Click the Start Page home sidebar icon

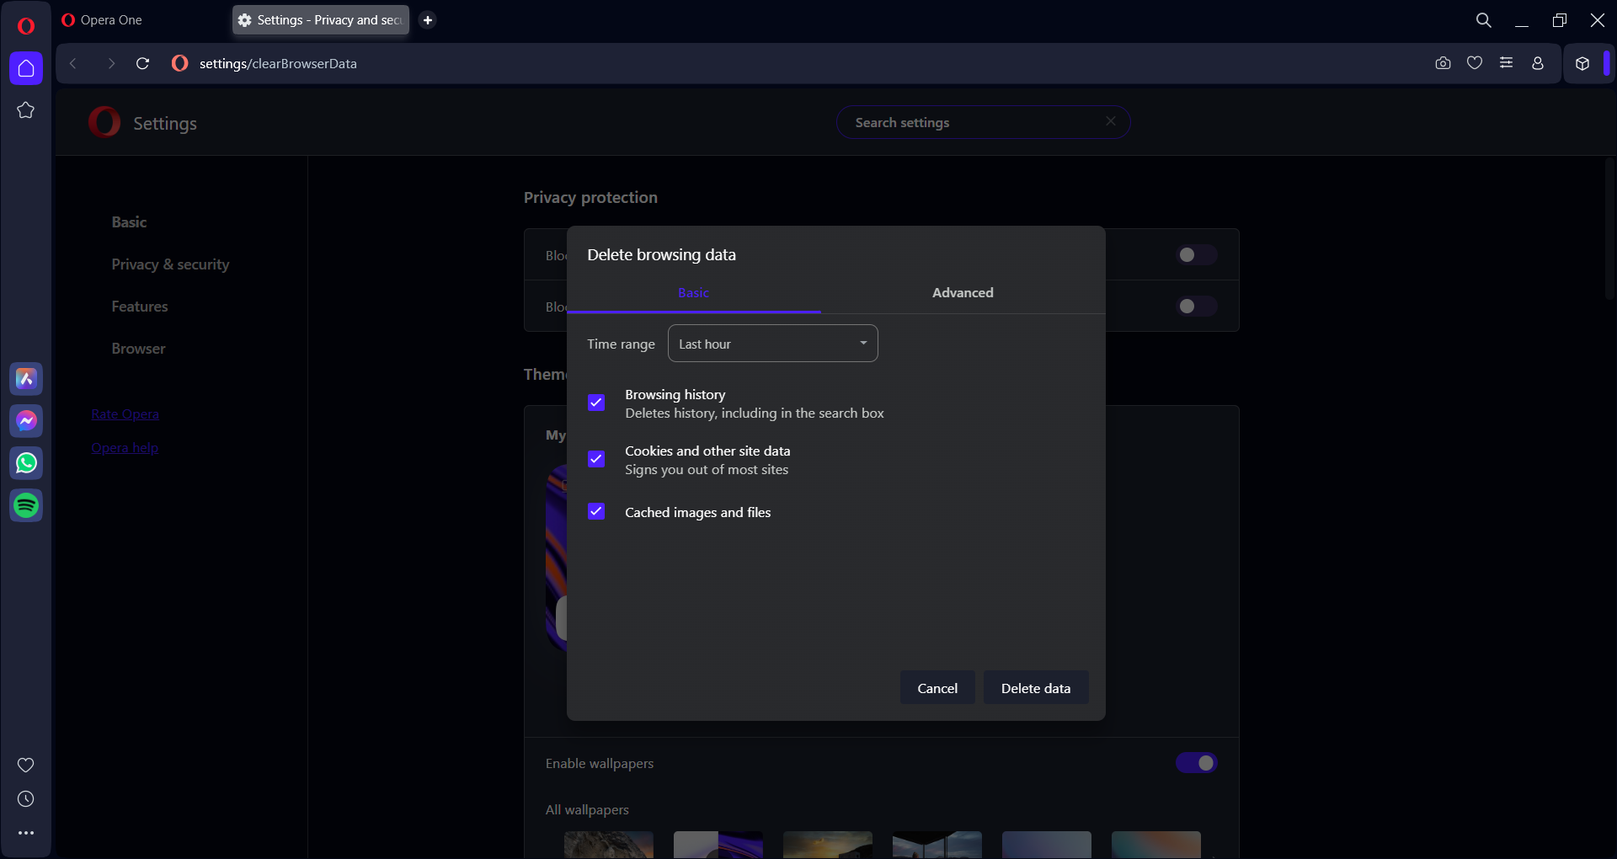click(x=26, y=68)
